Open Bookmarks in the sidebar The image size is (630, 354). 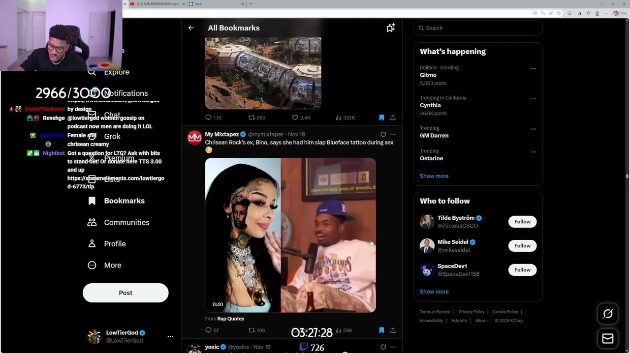116,201
